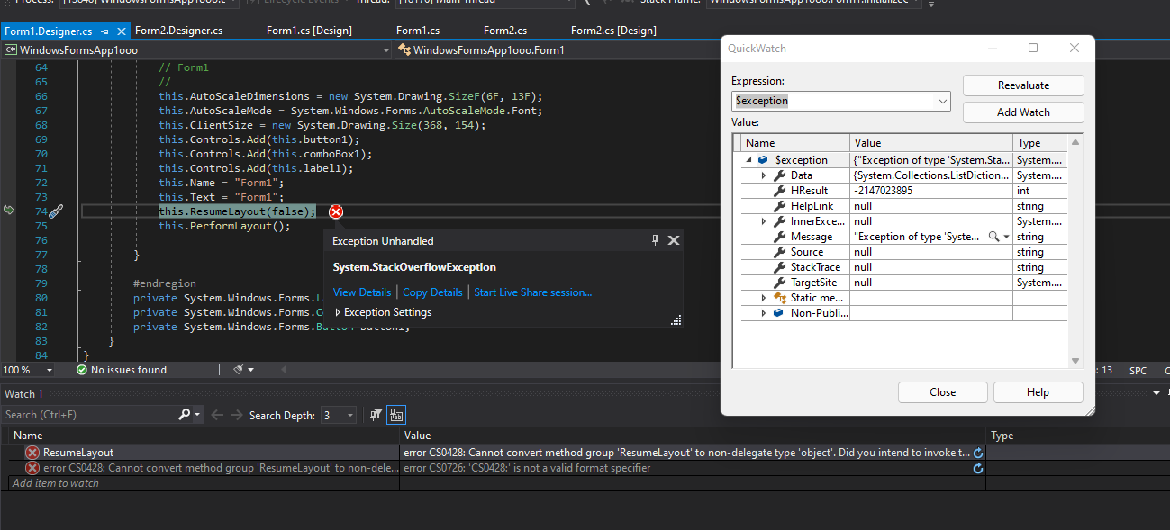Open the Search Depth dropdown
The width and height of the screenshot is (1170, 530).
[x=350, y=415]
